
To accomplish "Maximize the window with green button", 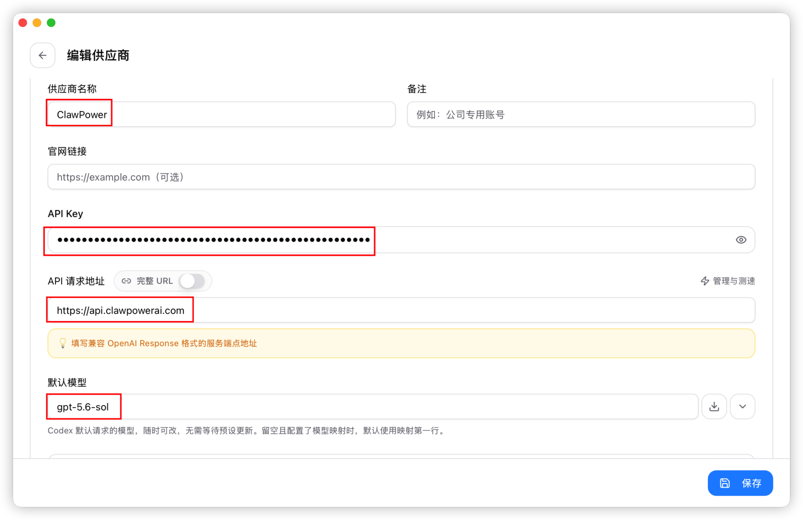I will 51,23.
